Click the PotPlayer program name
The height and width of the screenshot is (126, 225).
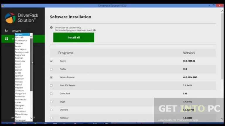click(x=64, y=118)
